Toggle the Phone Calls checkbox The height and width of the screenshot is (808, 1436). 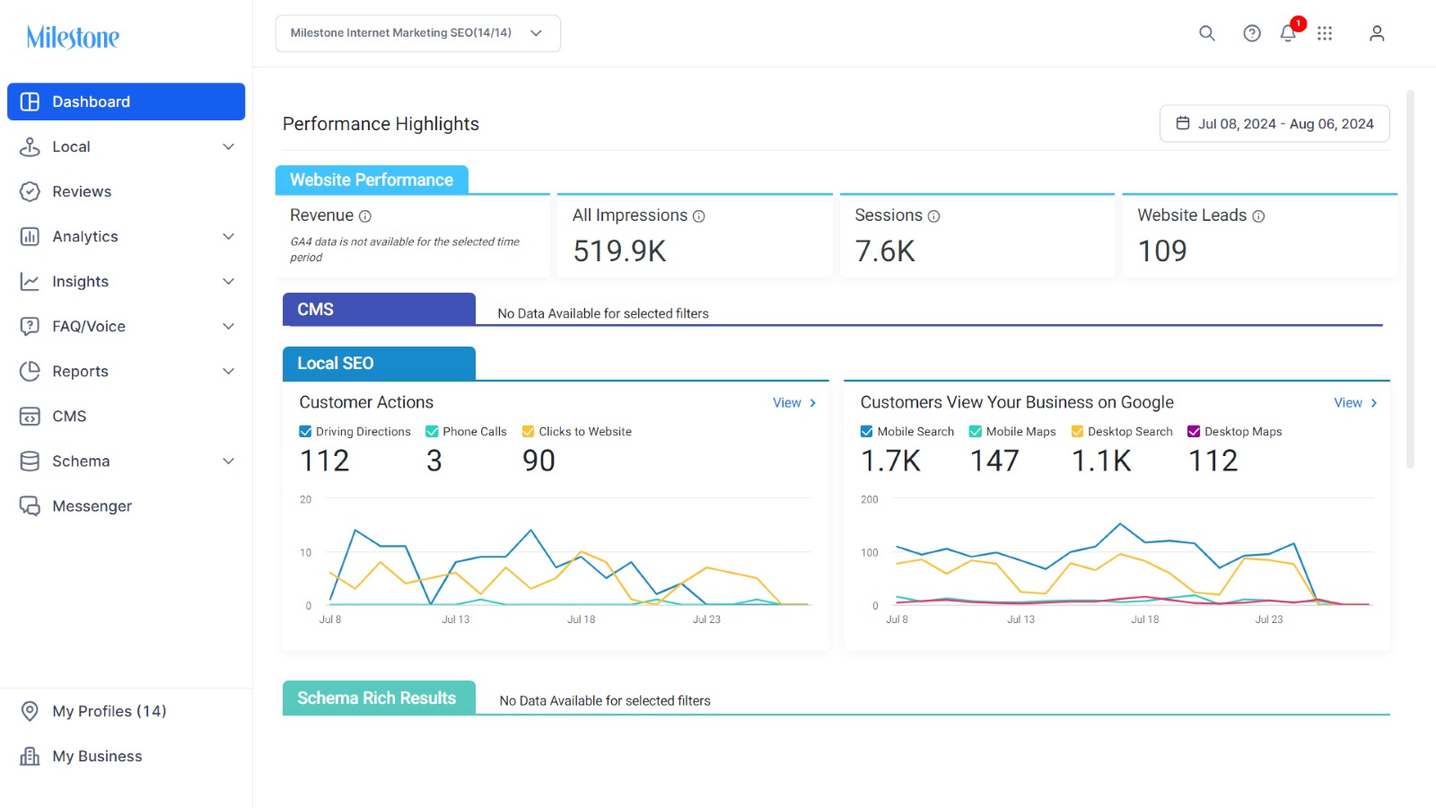(x=432, y=432)
